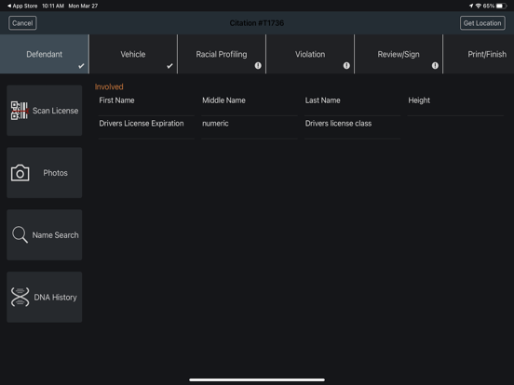Switch to the Vehicle tab

[x=133, y=54]
